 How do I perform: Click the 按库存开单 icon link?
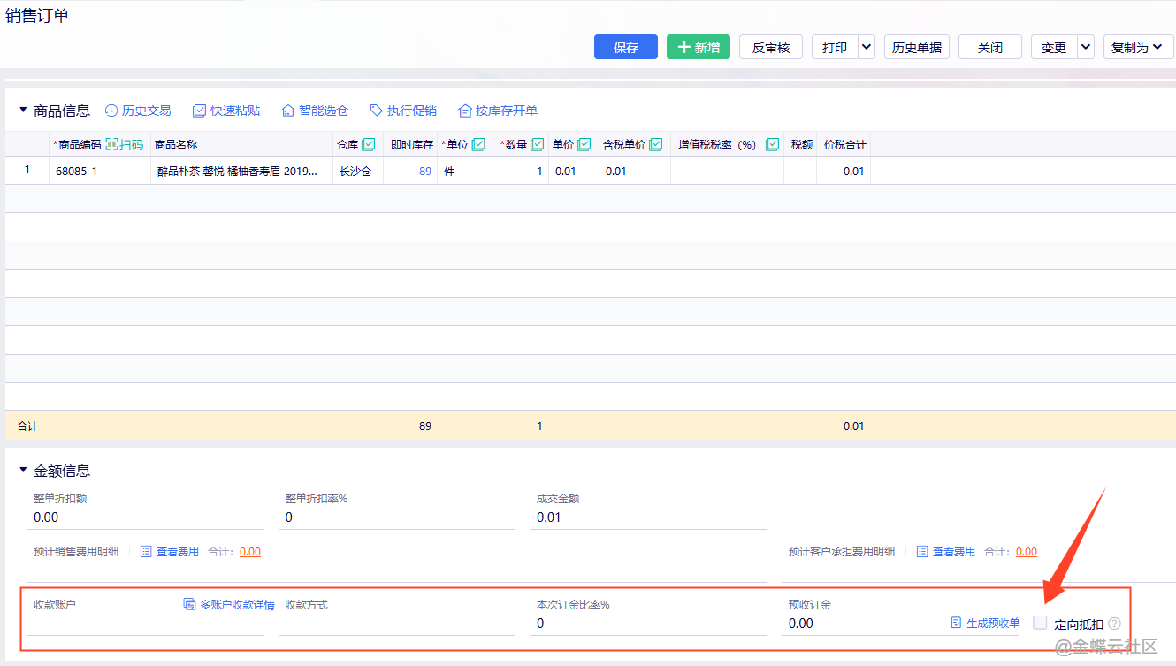click(498, 111)
